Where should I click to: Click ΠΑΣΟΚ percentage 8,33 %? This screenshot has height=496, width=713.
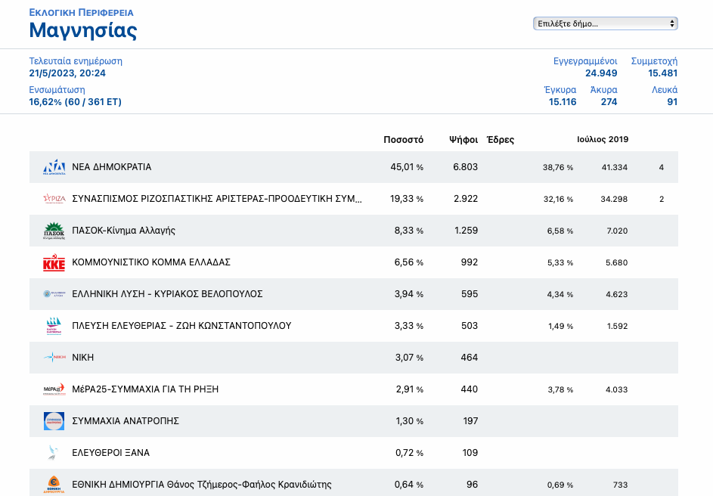[409, 231]
